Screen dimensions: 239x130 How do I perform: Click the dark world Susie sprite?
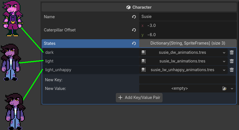tap(13, 18)
